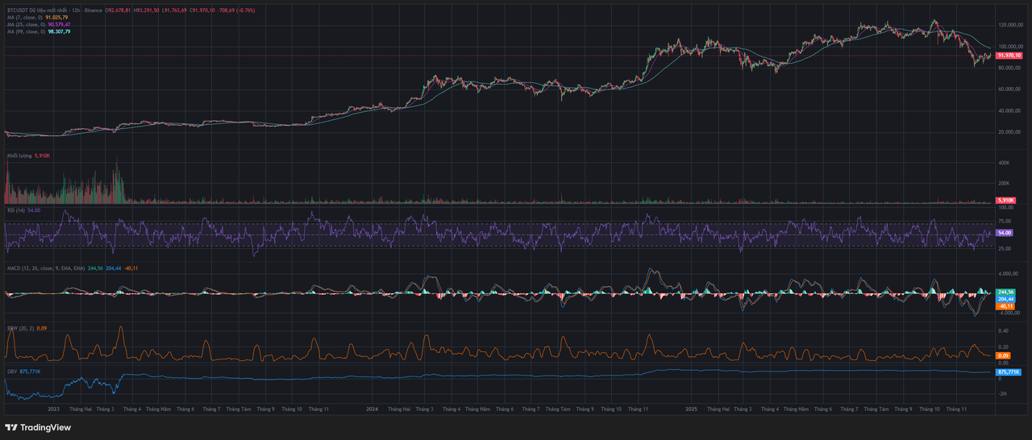Select the MA (25, close, 0) legend
The image size is (1032, 440).
[x=27, y=24]
